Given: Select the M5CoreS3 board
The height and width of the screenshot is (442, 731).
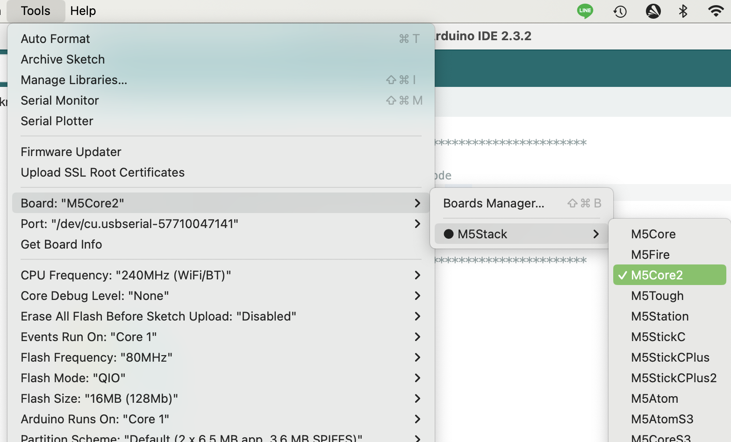Looking at the screenshot, I should [670, 436].
